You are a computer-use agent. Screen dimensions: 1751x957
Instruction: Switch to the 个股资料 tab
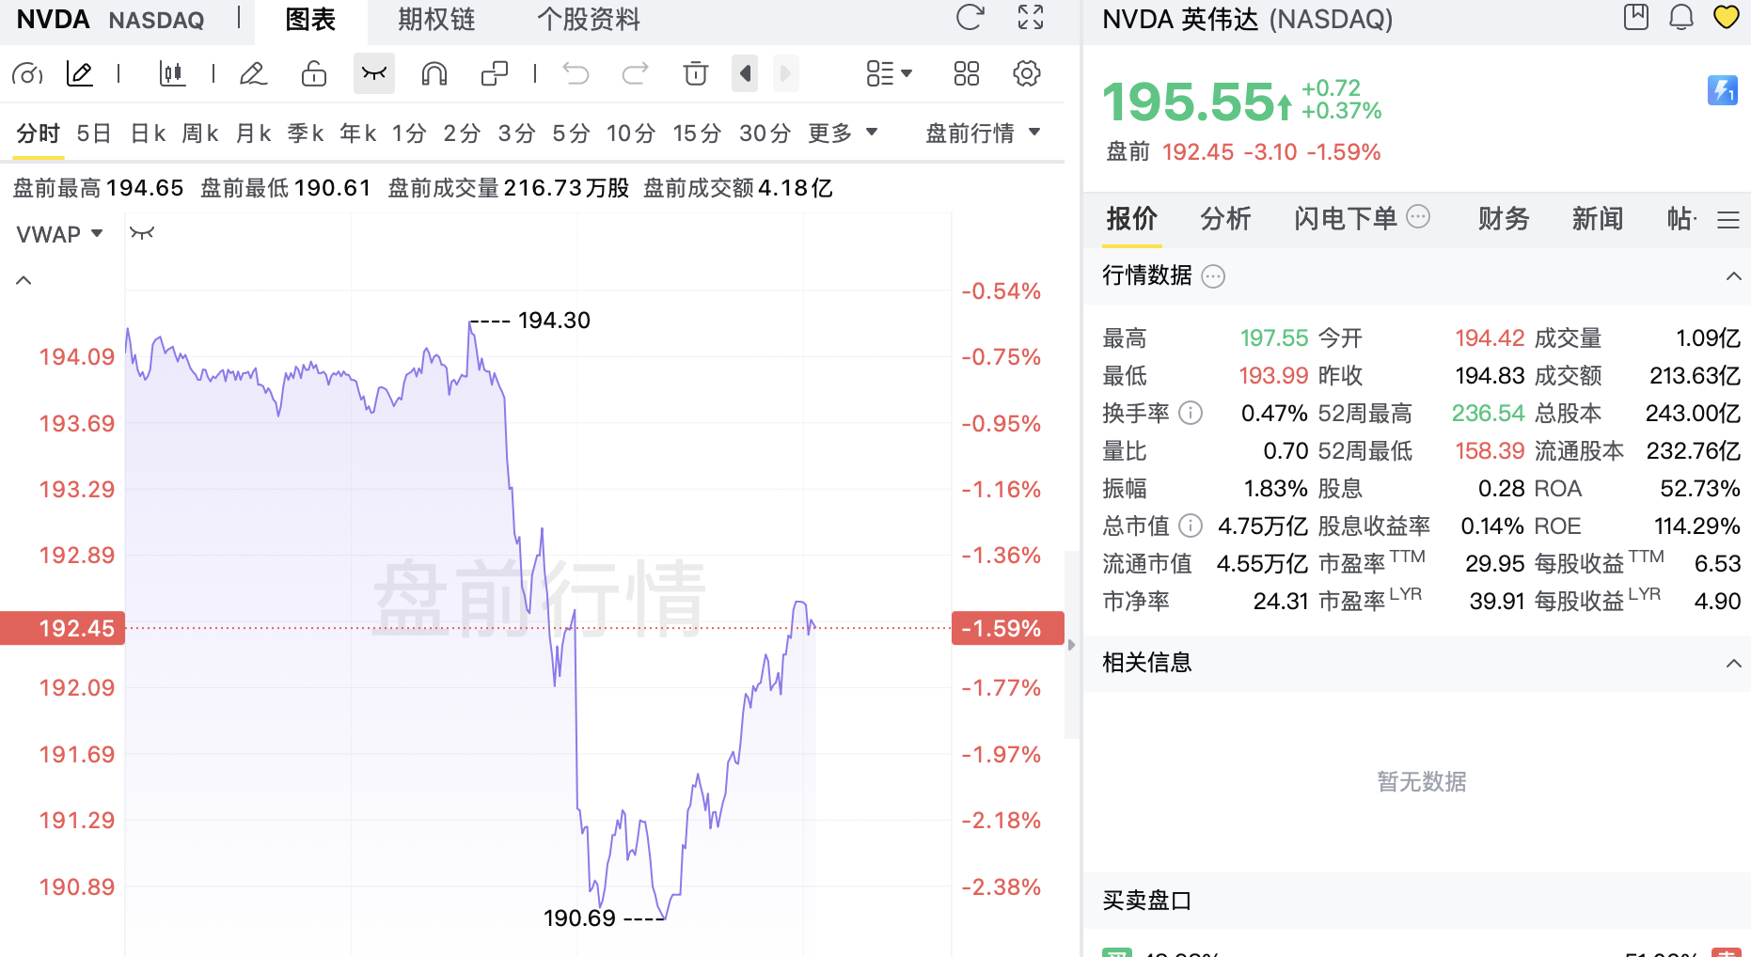tap(589, 19)
